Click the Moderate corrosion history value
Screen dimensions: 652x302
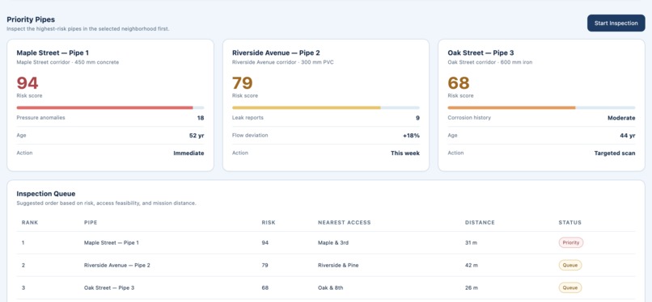pyautogui.click(x=621, y=118)
